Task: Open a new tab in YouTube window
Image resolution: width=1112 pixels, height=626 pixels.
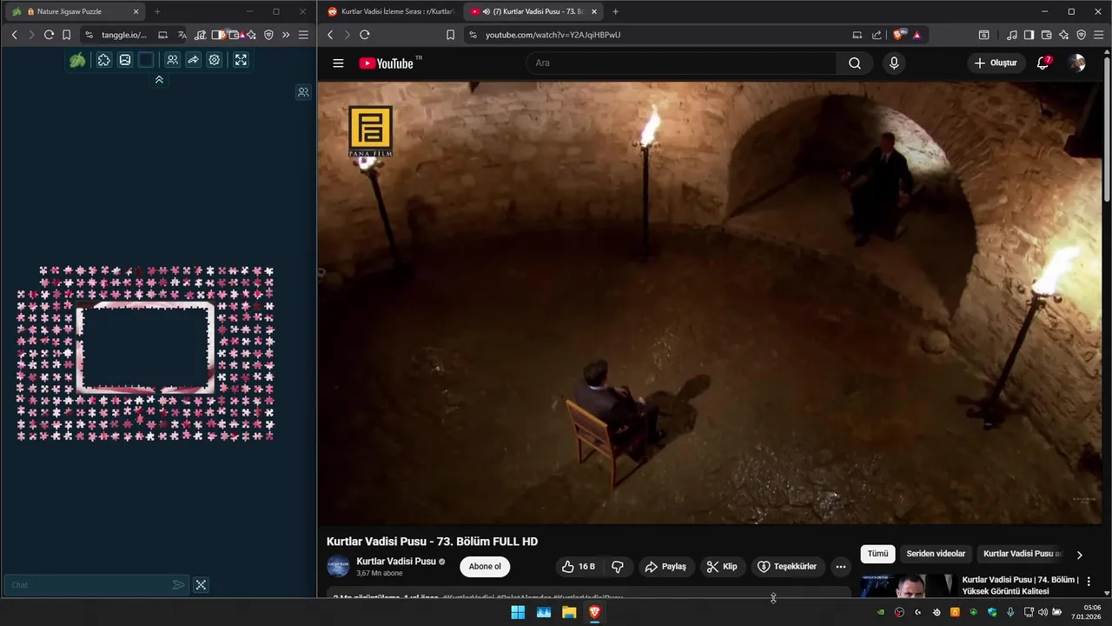Action: 615,11
